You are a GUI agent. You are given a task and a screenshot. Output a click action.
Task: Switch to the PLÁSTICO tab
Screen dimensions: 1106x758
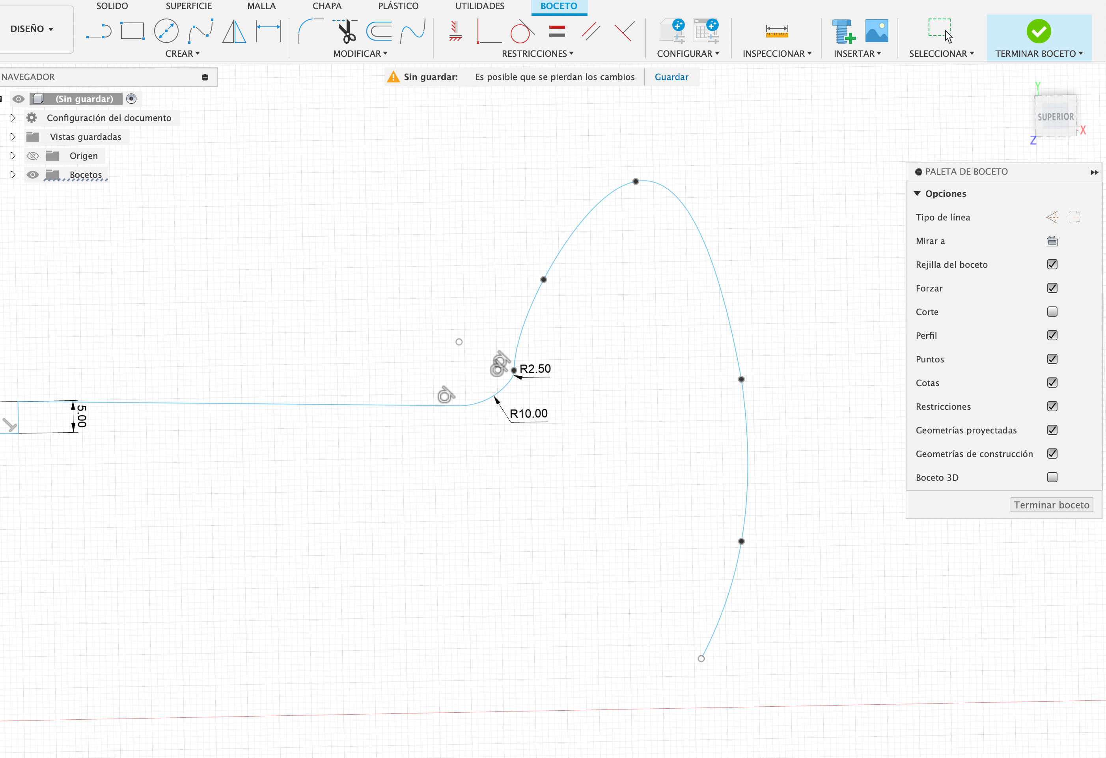pos(398,6)
